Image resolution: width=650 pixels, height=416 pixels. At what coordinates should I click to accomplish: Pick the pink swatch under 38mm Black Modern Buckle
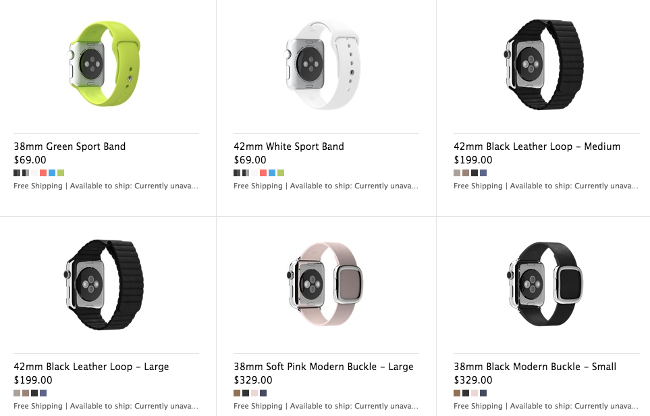[x=475, y=393]
